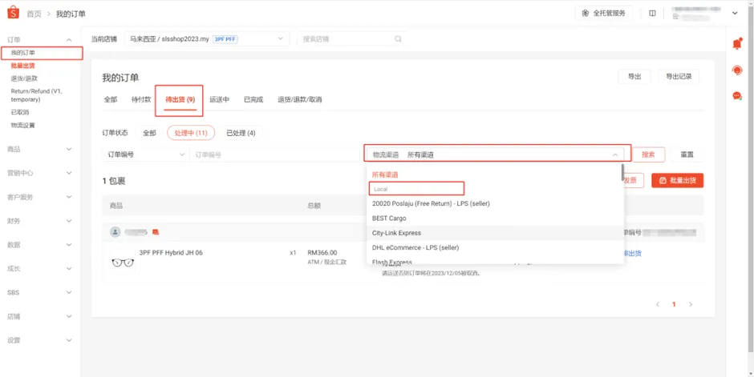Click the 导出 button
Screen dimensions: 754x377
[x=634, y=77]
